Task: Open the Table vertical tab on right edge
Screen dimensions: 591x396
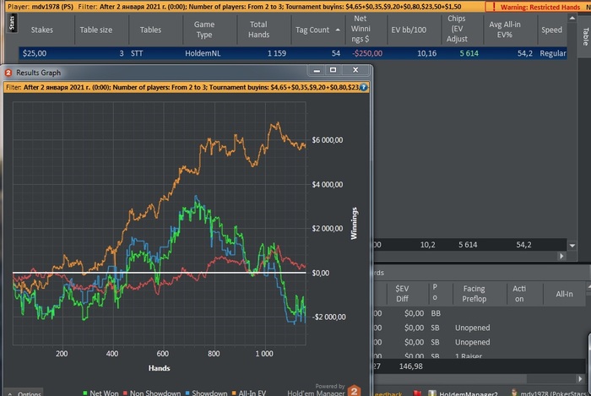Action: (585, 36)
